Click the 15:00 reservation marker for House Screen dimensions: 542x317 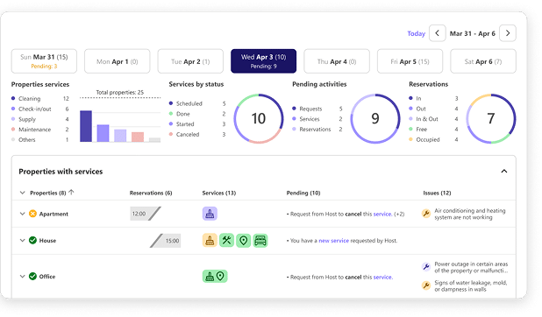tap(165, 241)
